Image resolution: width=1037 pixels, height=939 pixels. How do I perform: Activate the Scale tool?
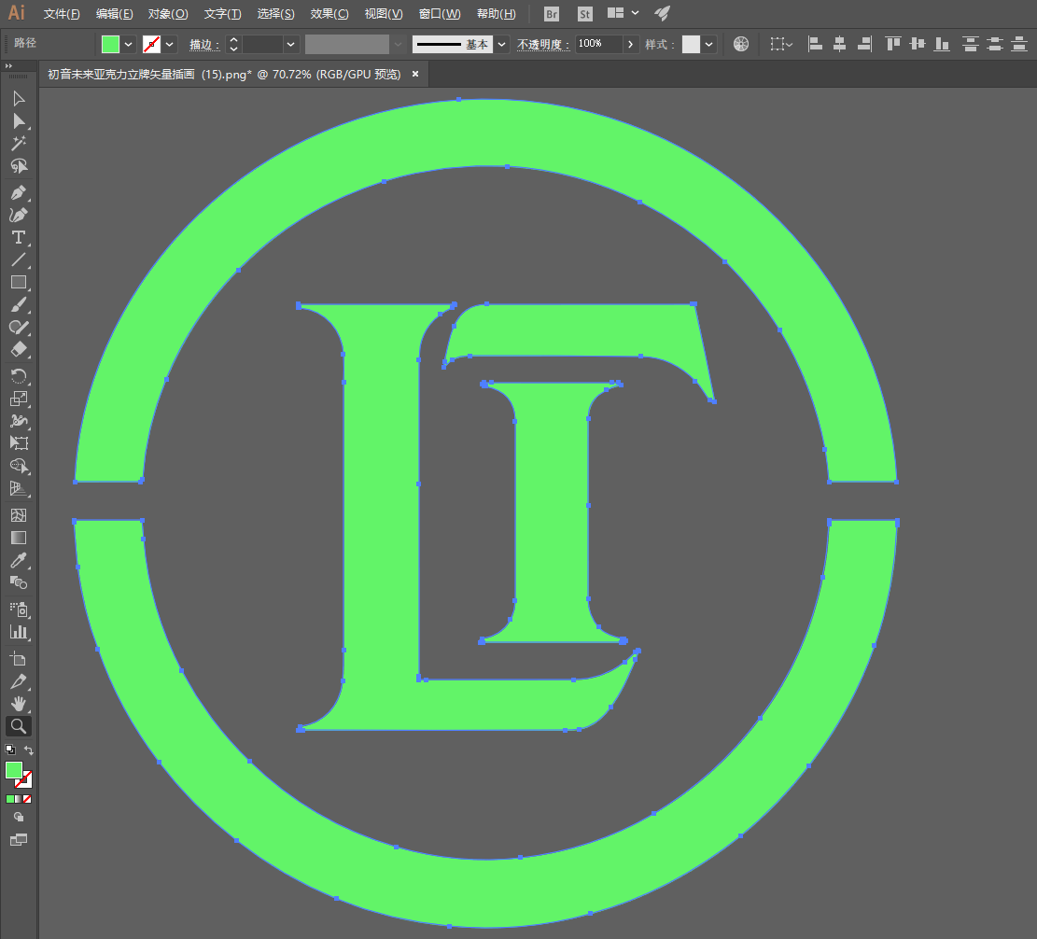pyautogui.click(x=19, y=399)
